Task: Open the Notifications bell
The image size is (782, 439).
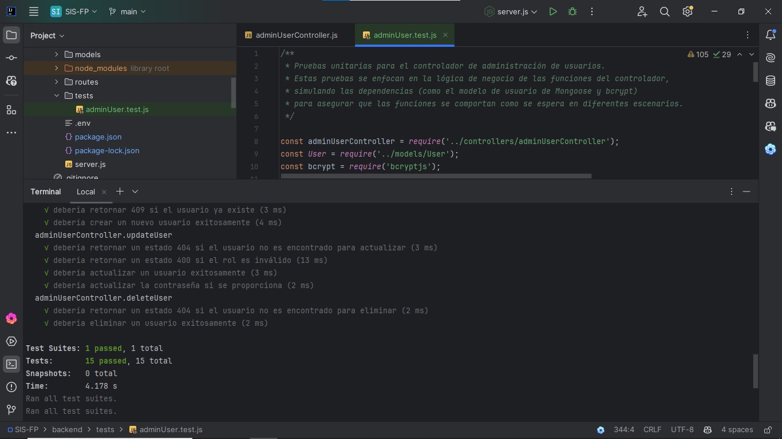Action: 771,35
